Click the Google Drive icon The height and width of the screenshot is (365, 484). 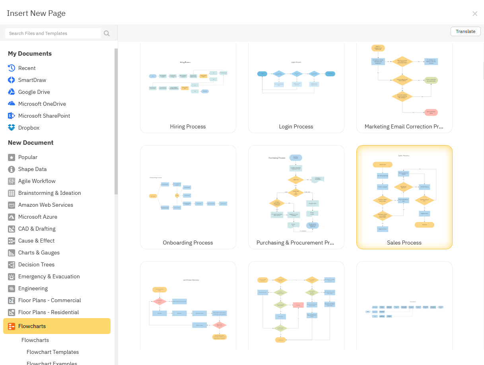(x=12, y=92)
